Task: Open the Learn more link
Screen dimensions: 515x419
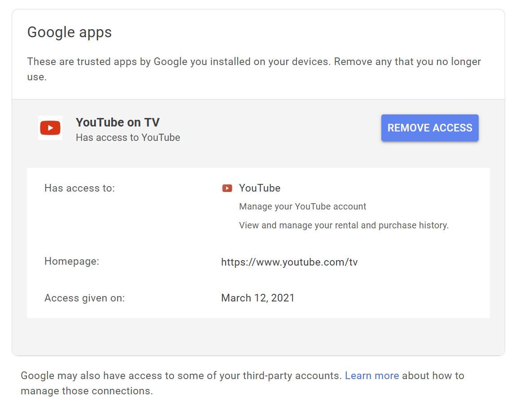Action: point(371,375)
